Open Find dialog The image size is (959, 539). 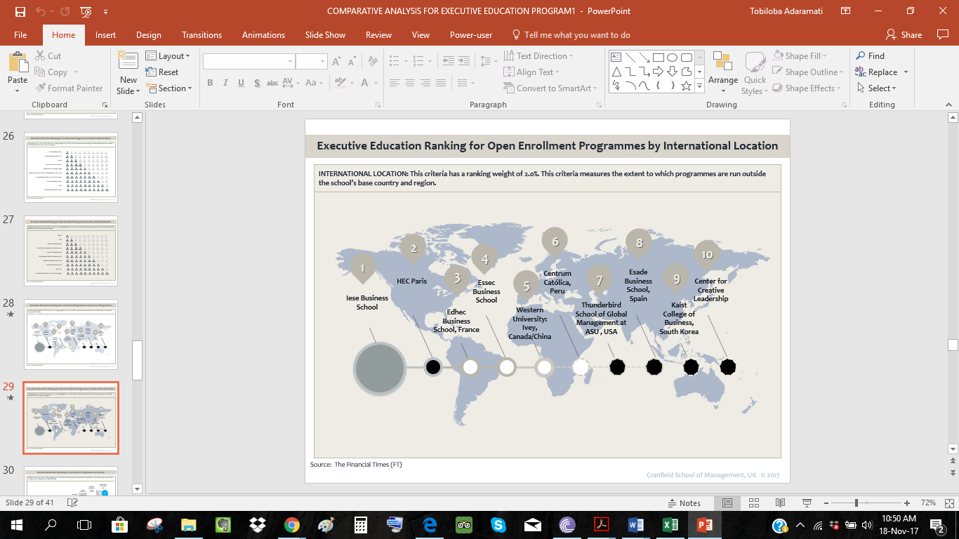point(869,56)
